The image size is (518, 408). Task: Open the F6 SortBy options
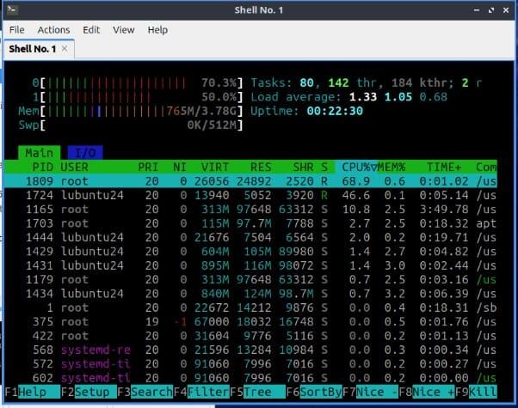tap(313, 391)
